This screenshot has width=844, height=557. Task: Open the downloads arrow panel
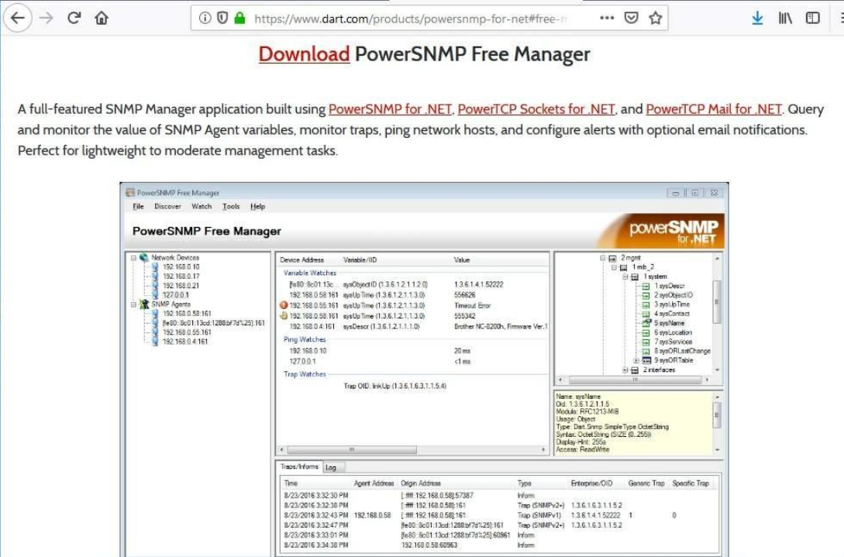click(757, 18)
